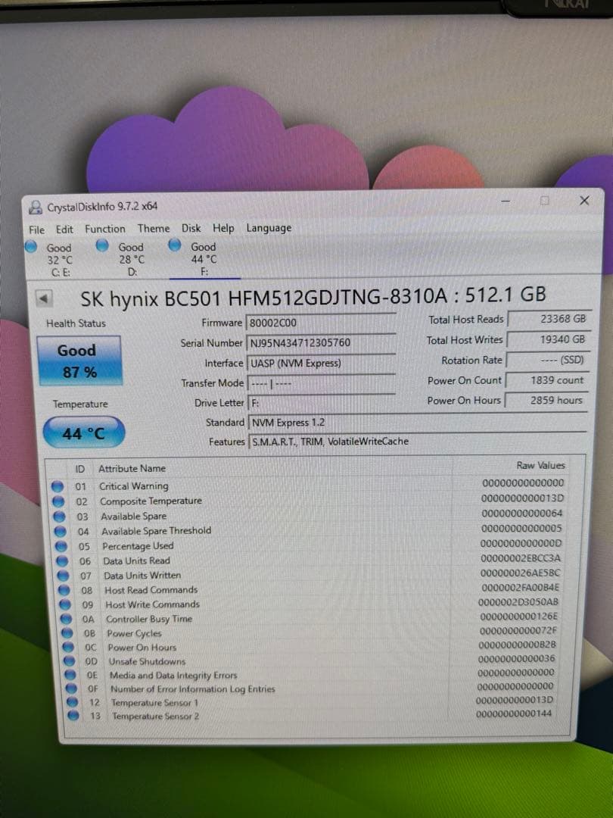Click the Rotation Rate value (SSD)
This screenshot has height=818, width=613.
[548, 360]
